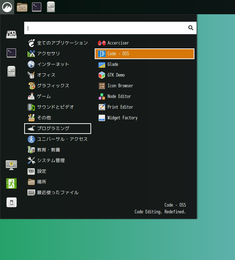This screenshot has height=260, width=235.
Task: Open the terminal from the favorites sidebar
Action: click(11, 53)
